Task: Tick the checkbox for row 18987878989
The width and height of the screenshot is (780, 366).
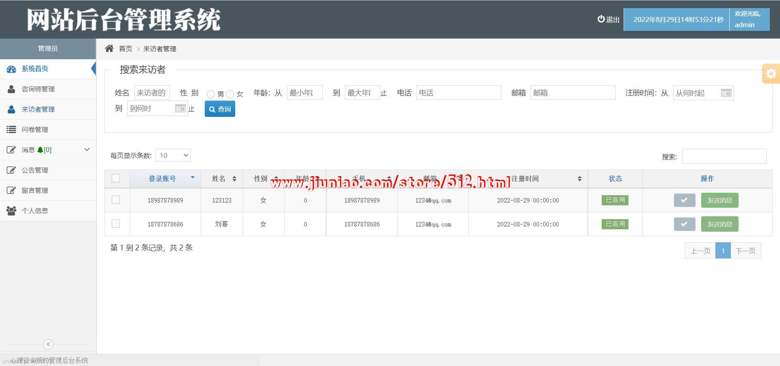Action: click(116, 200)
